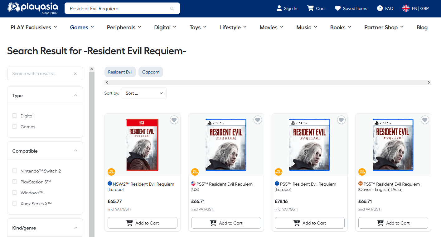The width and height of the screenshot is (441, 237).
Task: Click the search magnifier icon
Action: coord(172,8)
